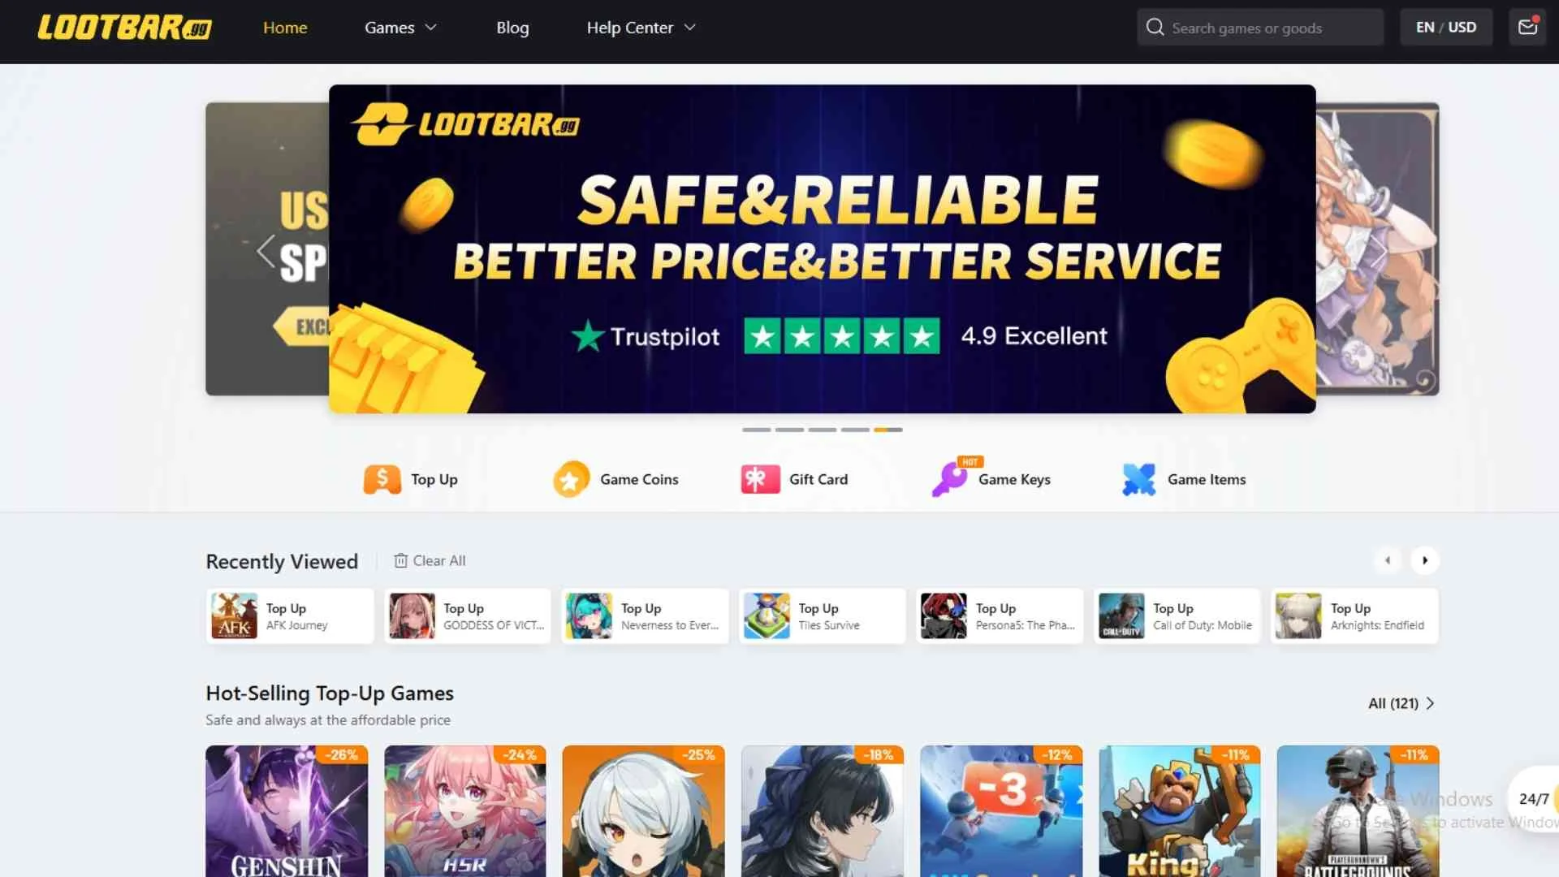Viewport: 1559px width, 877px height.
Task: Click the Search games or goods field
Action: point(1260,27)
